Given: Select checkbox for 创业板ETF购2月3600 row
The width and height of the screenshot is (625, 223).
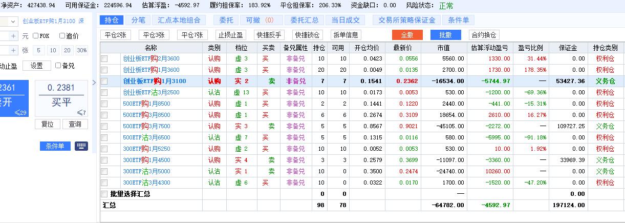Looking at the screenshot, I should (x=104, y=58).
